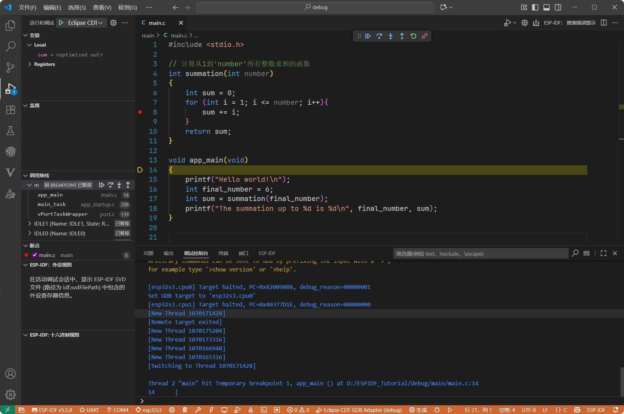Click the red breakpoint dot on line 8

coord(140,112)
